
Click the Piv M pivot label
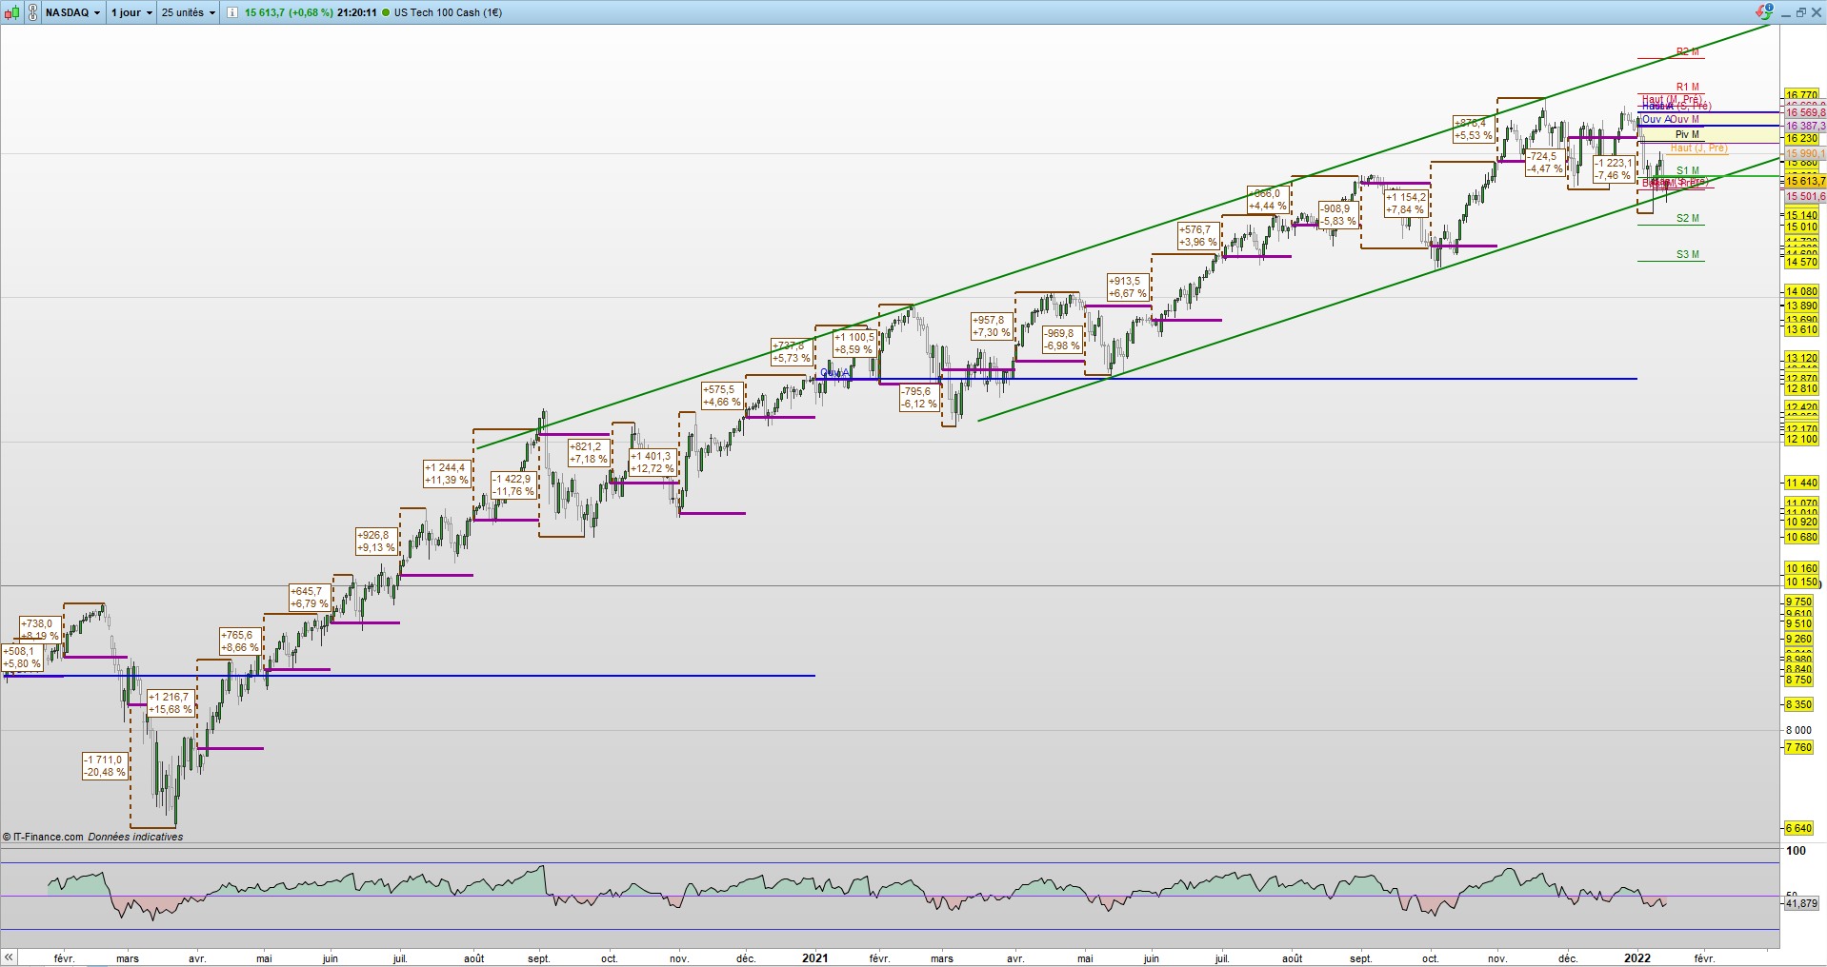pos(1687,135)
